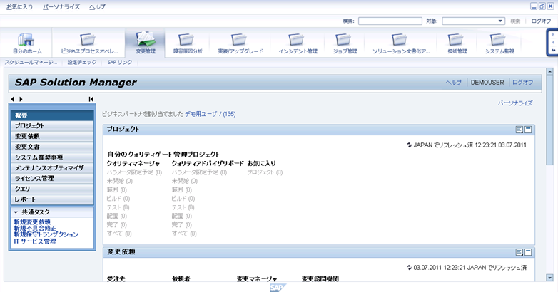Viewport: 558px width, 292px height.
Task: Click the 新規変更依頼 link
Action: tap(32, 222)
